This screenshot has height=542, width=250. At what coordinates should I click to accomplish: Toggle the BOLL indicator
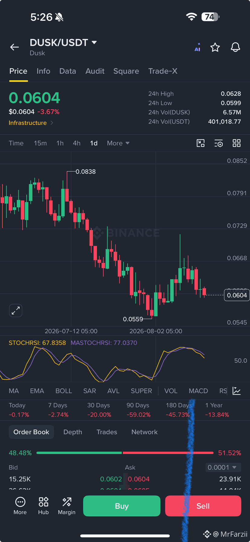(64, 391)
